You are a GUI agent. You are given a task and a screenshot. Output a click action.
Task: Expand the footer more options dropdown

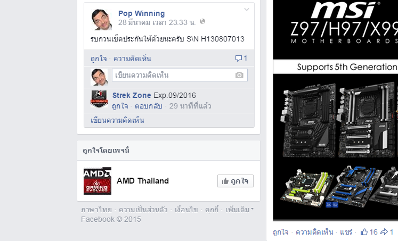[239, 210]
